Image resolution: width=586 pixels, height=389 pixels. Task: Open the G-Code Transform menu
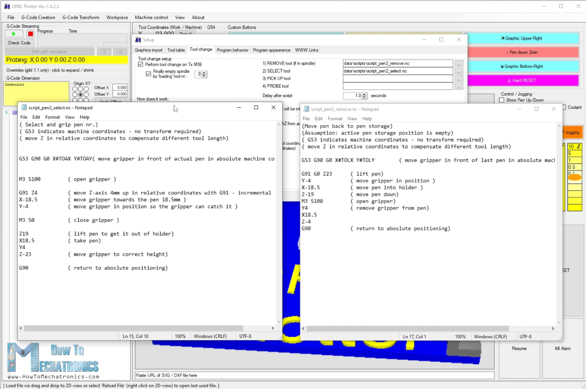point(81,18)
